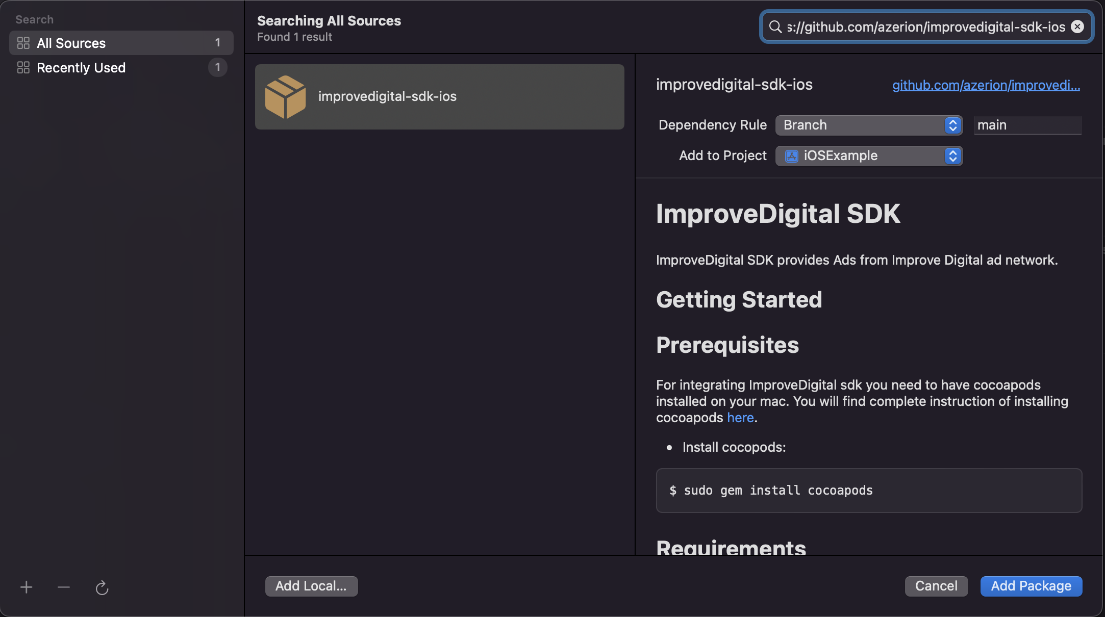Image resolution: width=1105 pixels, height=617 pixels.
Task: Click the Prerequisites heading
Action: tap(727, 345)
